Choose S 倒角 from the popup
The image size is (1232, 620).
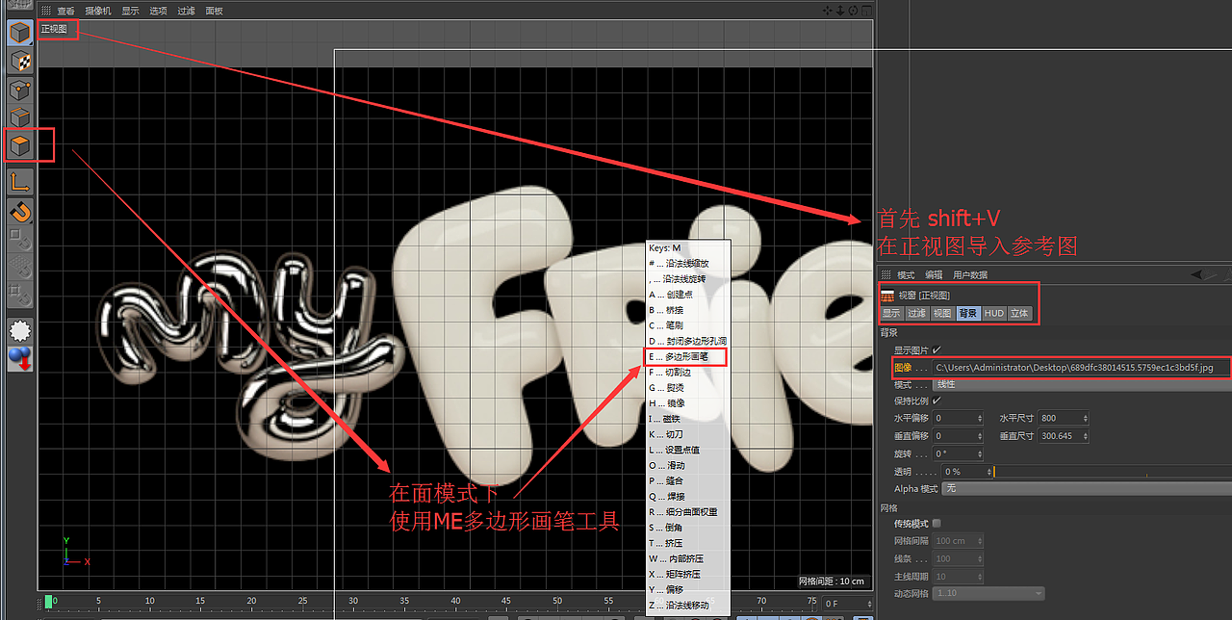coord(687,528)
